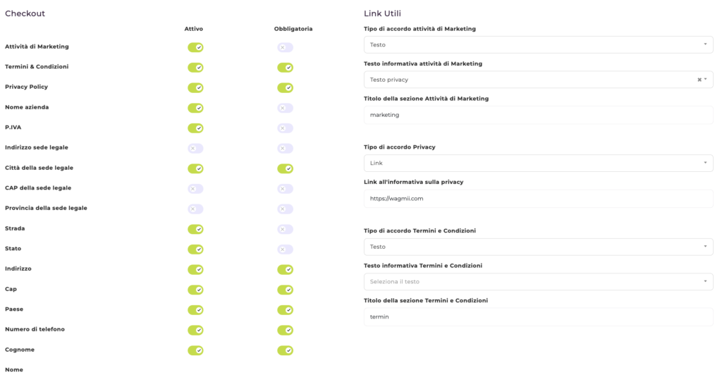722x382 pixels.
Task: Make Nome azienda a required field
Action: coord(285,108)
